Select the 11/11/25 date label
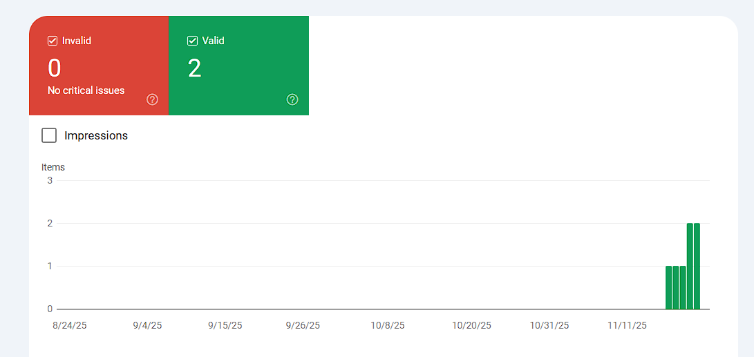The image size is (754, 357). click(627, 325)
